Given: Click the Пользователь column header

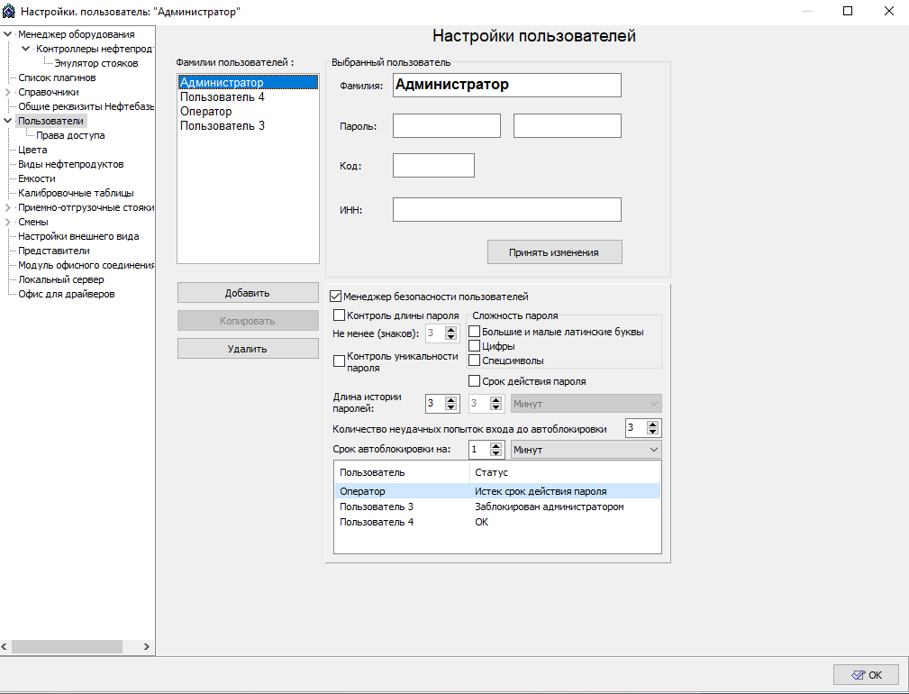Looking at the screenshot, I should [402, 472].
